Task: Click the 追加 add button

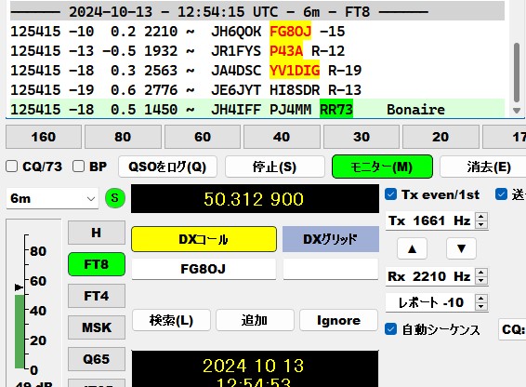Action: point(255,320)
